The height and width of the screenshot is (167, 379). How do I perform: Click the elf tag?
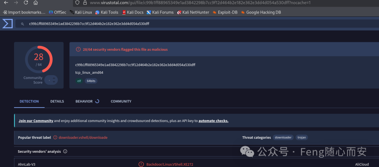pyautogui.click(x=79, y=81)
